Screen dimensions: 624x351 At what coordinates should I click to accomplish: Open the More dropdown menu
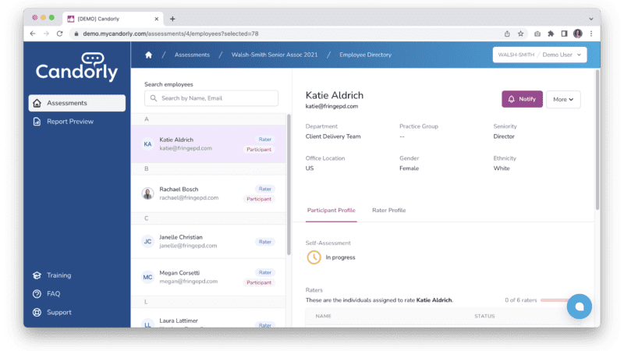[563, 100]
